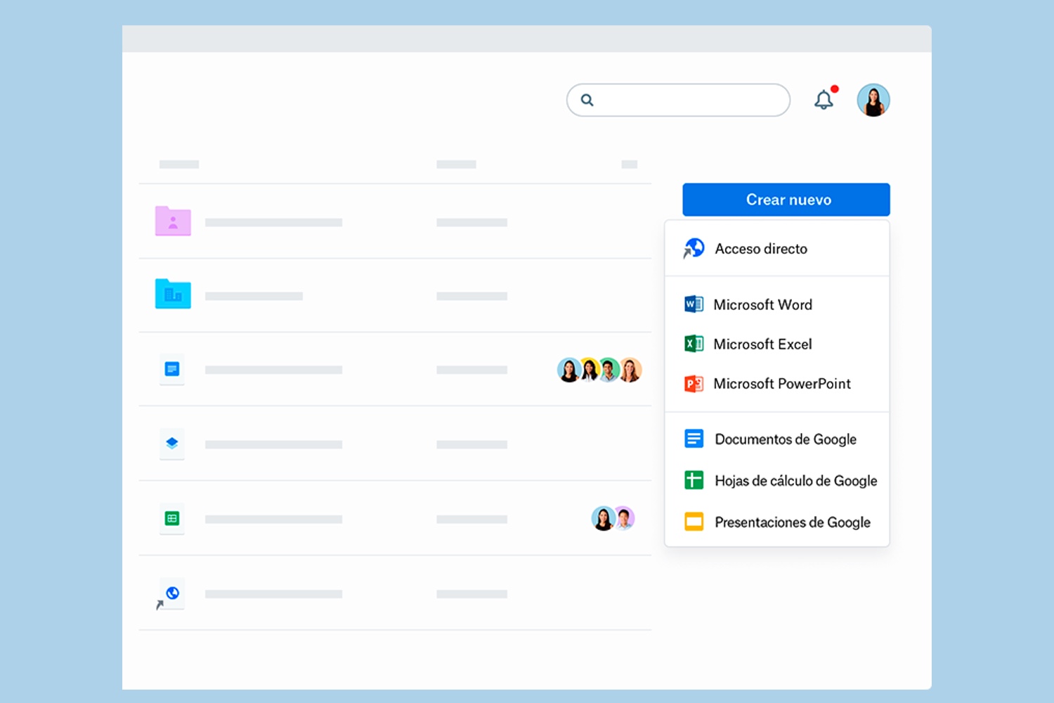
Task: Open the pink shared folder
Action: pos(173,221)
